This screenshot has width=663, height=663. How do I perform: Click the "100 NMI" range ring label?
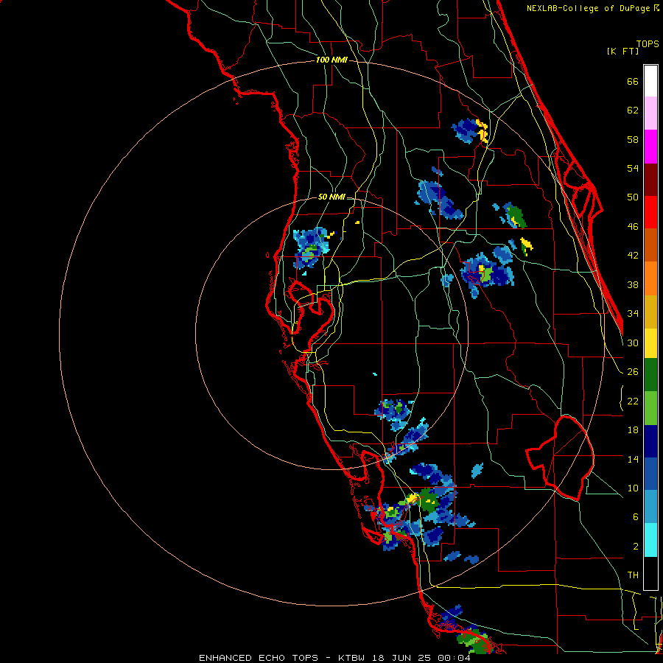pos(331,60)
